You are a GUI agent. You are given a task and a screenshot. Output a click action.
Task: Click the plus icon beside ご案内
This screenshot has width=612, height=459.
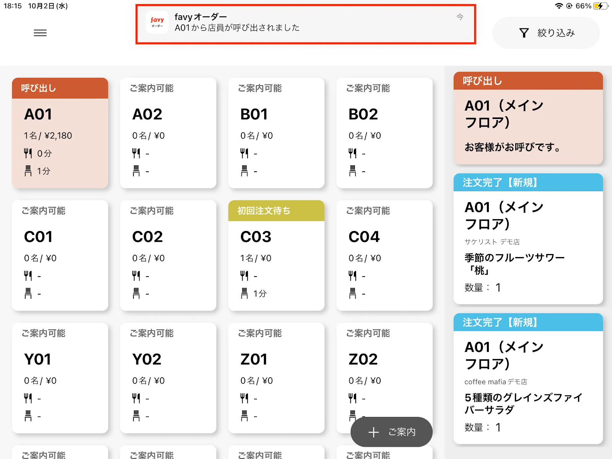click(373, 432)
